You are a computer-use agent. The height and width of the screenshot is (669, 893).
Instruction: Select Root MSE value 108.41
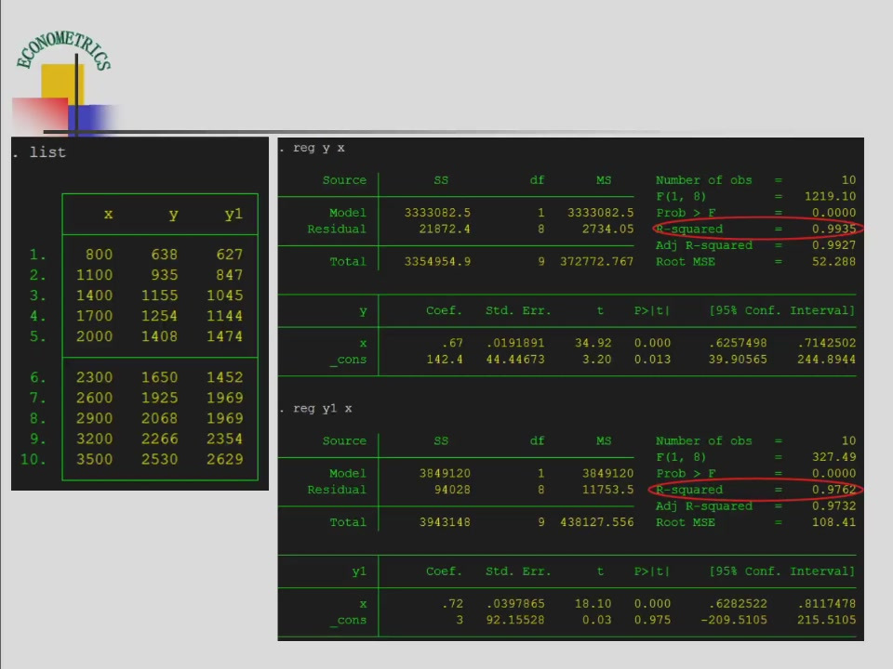coord(833,522)
